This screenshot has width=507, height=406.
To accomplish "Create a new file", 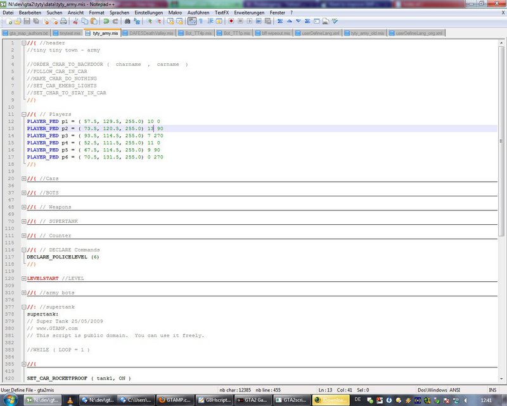I will coord(9,21).
